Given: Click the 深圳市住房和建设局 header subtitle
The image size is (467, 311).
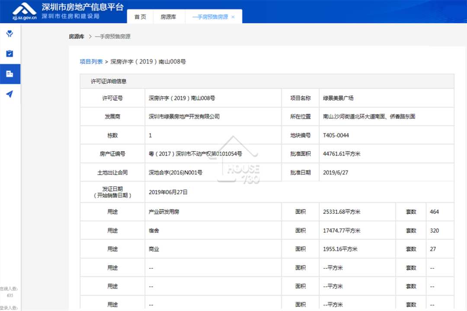Looking at the screenshot, I should point(70,16).
